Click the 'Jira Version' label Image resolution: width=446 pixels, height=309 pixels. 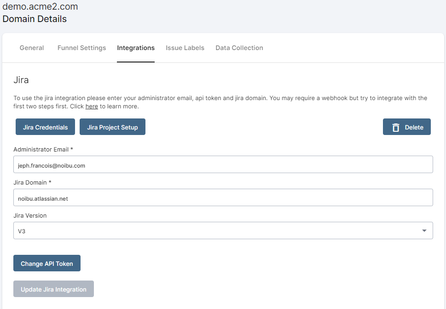point(30,216)
